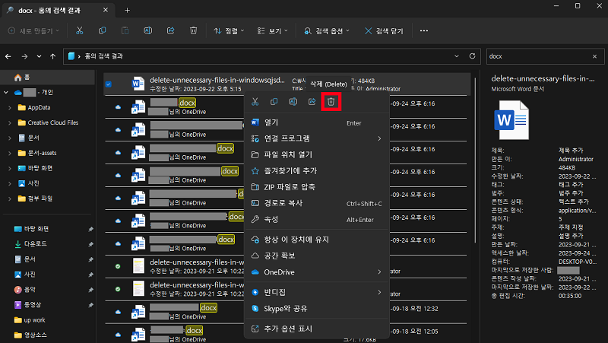Click the Share icon in context menu
608x343 pixels.
click(x=312, y=102)
